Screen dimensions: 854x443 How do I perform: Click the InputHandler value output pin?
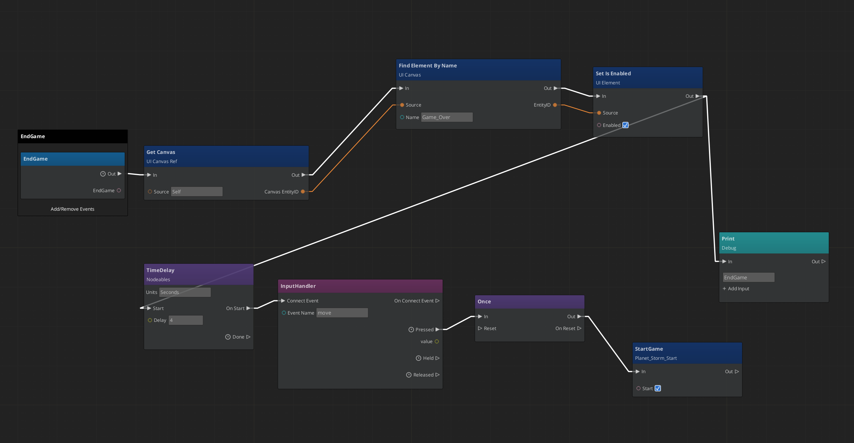coord(437,341)
